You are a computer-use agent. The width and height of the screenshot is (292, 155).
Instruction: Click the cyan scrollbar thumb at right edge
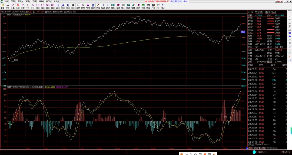[291, 131]
